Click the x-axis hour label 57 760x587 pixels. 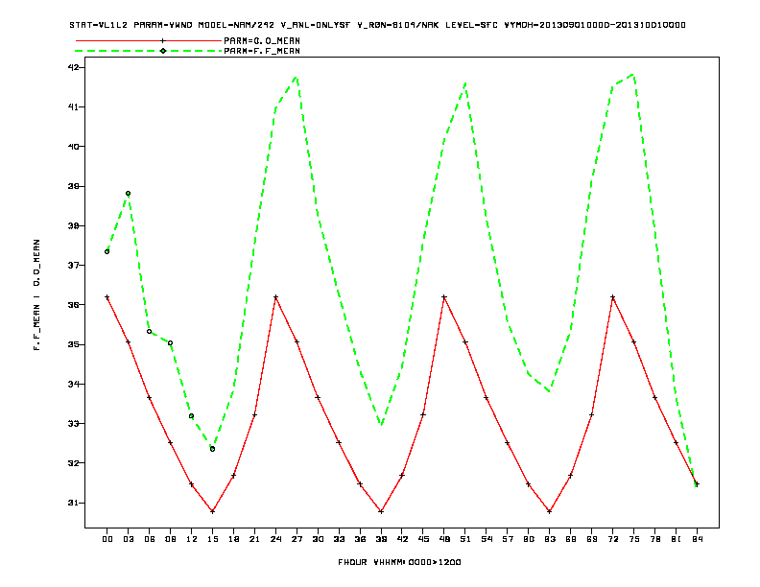tap(508, 539)
